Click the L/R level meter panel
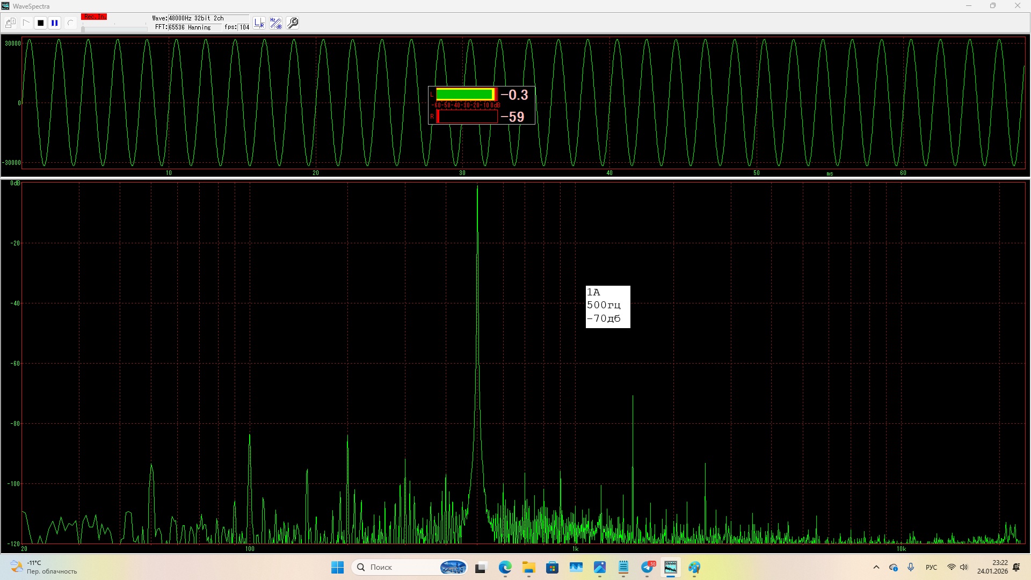The width and height of the screenshot is (1031, 580). pyautogui.click(x=481, y=105)
